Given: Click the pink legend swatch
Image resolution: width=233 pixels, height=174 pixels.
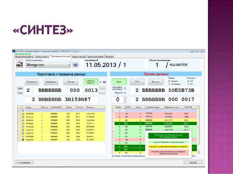Looking at the screenshot, I should [169, 152].
